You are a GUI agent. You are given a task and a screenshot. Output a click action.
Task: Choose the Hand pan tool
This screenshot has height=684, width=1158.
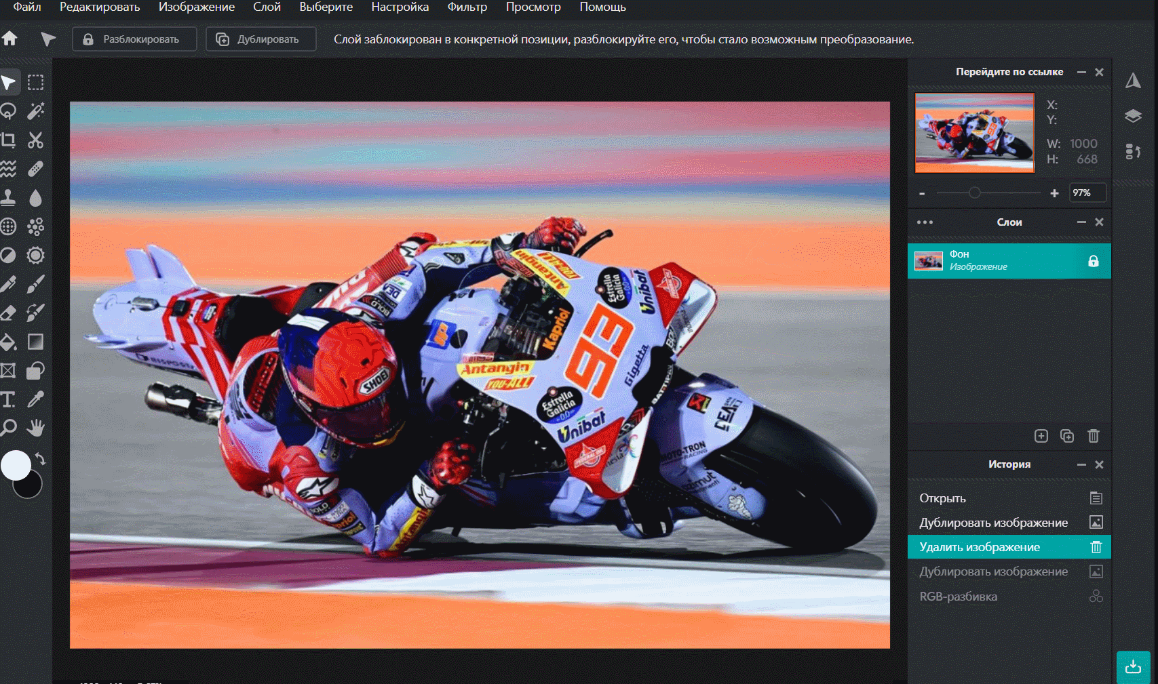pyautogui.click(x=35, y=428)
